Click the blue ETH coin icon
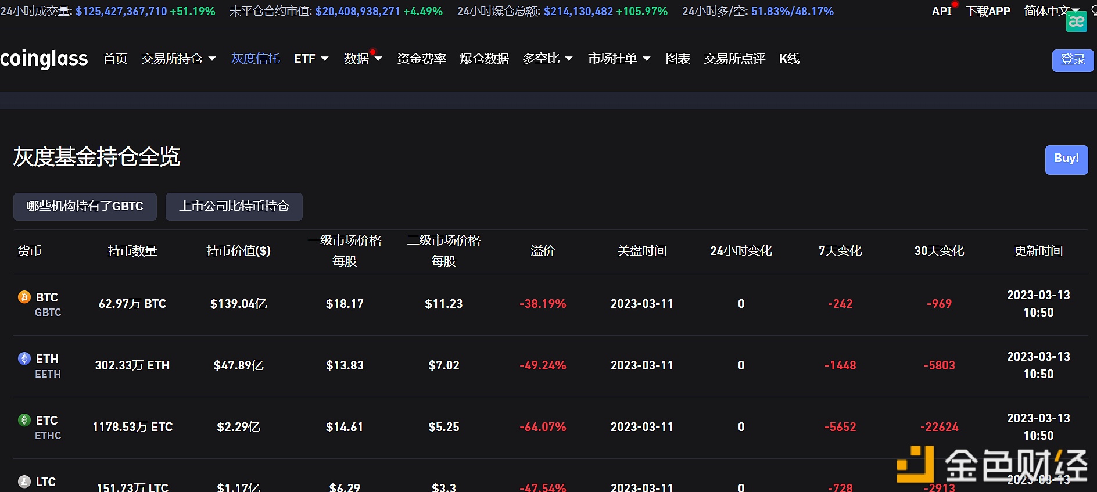Image resolution: width=1097 pixels, height=492 pixels. pos(24,358)
